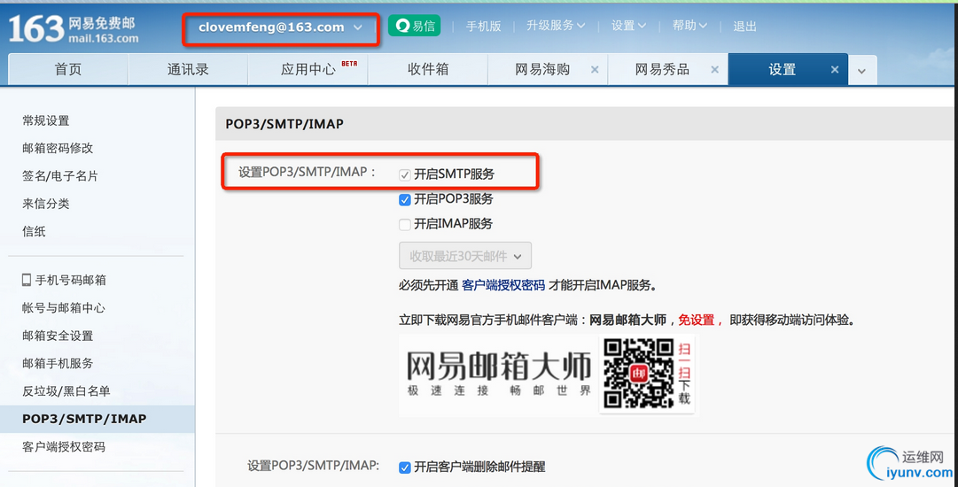
Task: Select 邮箱密码修改 in the sidebar
Action: coord(58,148)
